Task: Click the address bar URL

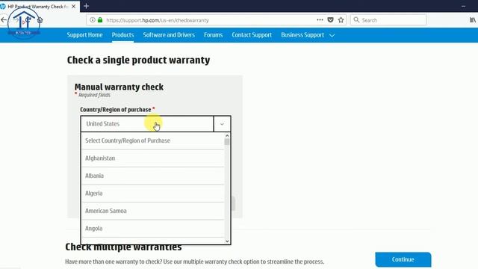Action: coord(158,20)
